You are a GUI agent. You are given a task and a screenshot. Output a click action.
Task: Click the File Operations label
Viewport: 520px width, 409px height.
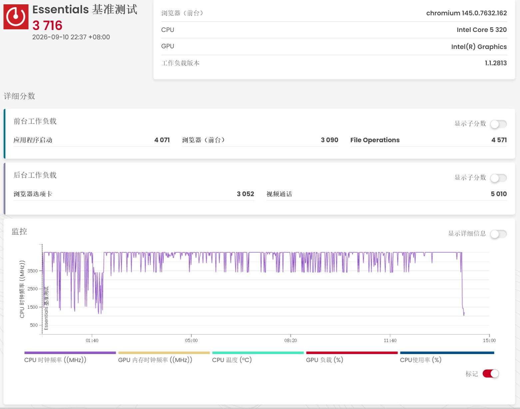point(375,140)
